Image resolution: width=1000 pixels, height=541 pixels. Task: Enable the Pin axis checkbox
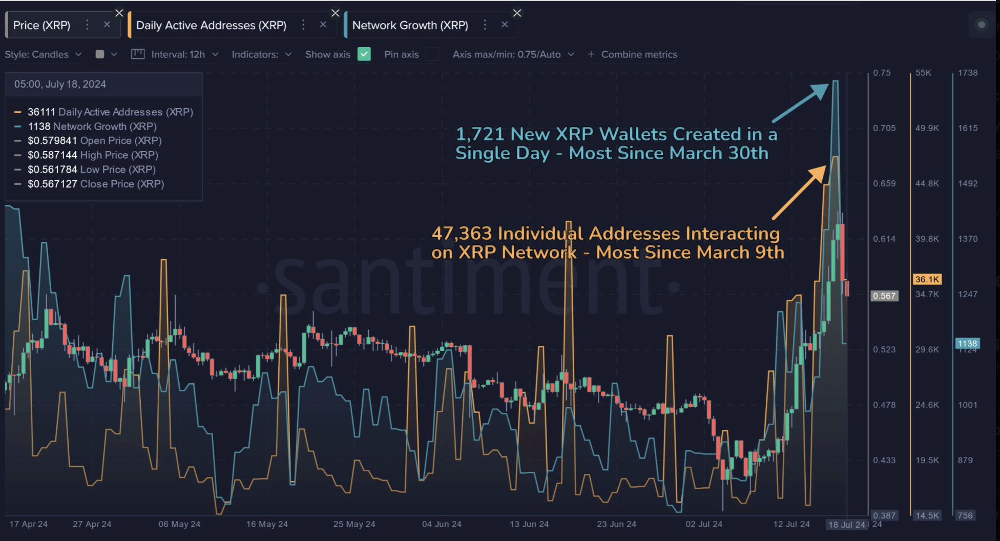pos(432,54)
